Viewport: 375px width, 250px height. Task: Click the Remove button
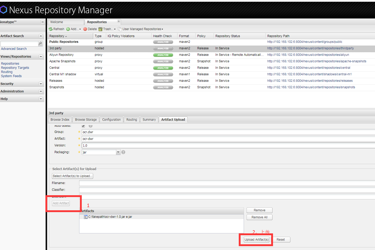tap(260, 210)
